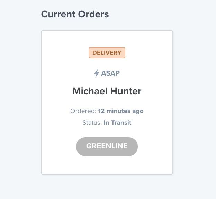The width and height of the screenshot is (216, 199).
Task: Click the word ago in order time
Action: pos(138,112)
